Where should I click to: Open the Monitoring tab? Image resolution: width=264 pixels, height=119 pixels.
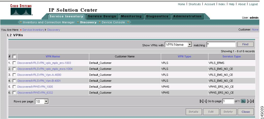131,16
